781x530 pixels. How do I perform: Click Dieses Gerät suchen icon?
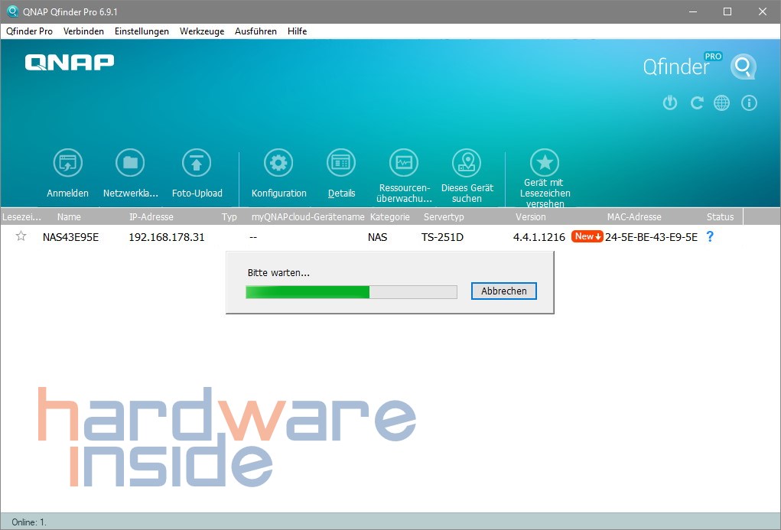pos(467,163)
